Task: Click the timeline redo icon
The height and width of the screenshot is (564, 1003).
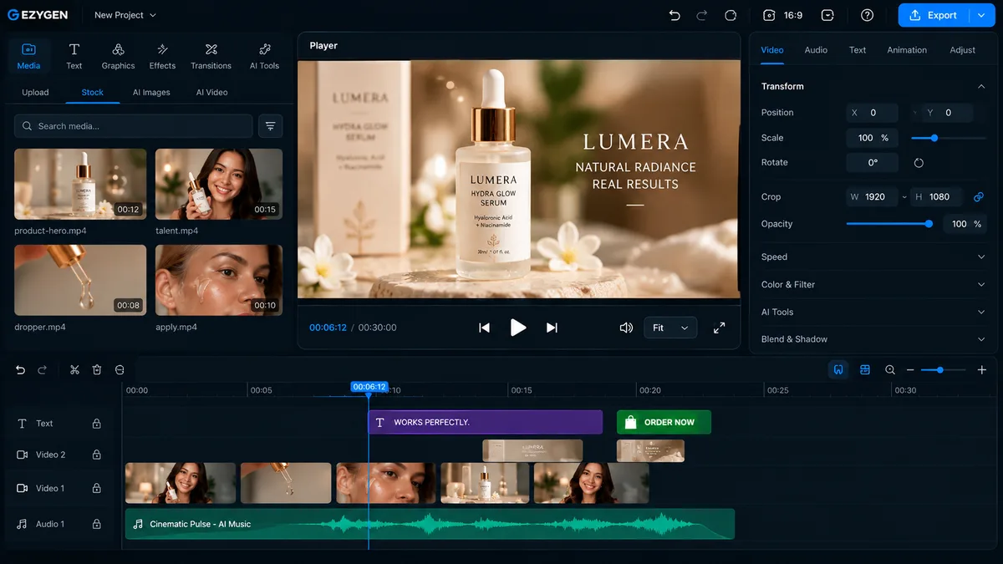Action: click(x=42, y=369)
